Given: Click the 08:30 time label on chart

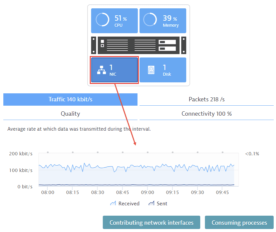Looking at the screenshot, I should tap(98, 192).
